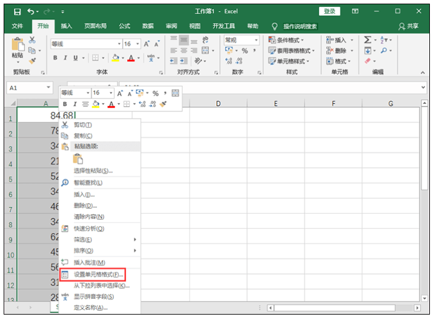Choose 设置单元格格式(F) from context menu
Image resolution: width=439 pixels, height=317 pixels.
tap(93, 275)
